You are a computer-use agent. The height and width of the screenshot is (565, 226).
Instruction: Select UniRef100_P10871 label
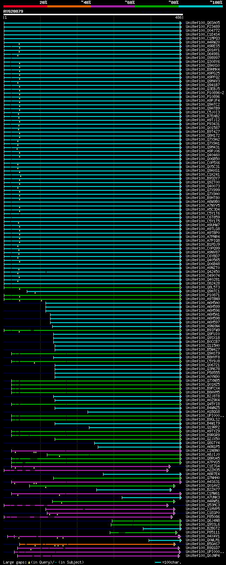click(x=203, y=295)
